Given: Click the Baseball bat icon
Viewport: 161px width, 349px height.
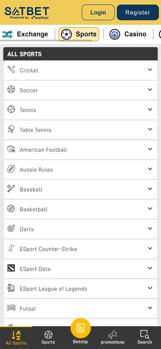Looking at the screenshot, I should click(x=11, y=188).
